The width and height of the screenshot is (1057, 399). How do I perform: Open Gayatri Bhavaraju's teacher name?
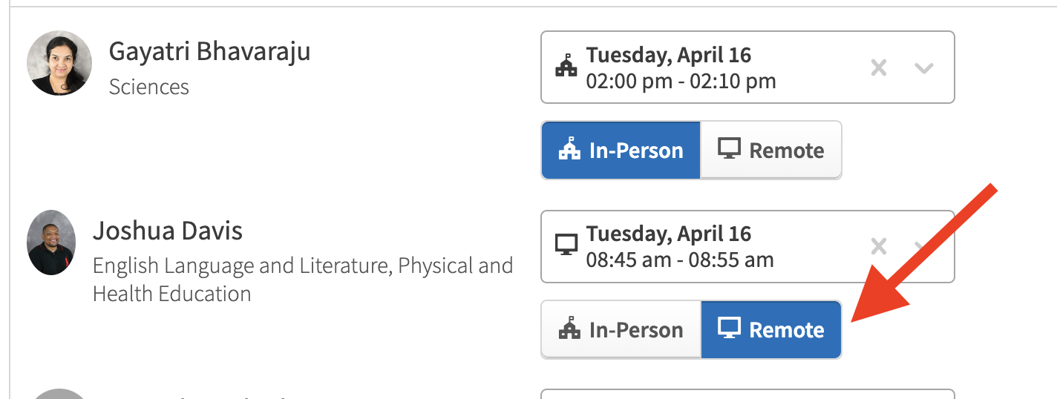click(x=209, y=52)
